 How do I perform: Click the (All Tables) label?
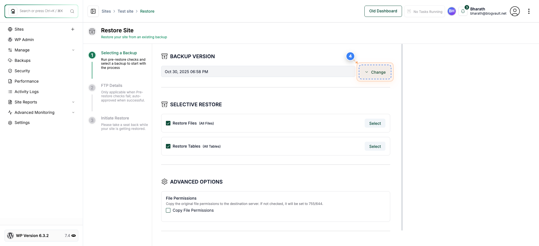(x=212, y=146)
